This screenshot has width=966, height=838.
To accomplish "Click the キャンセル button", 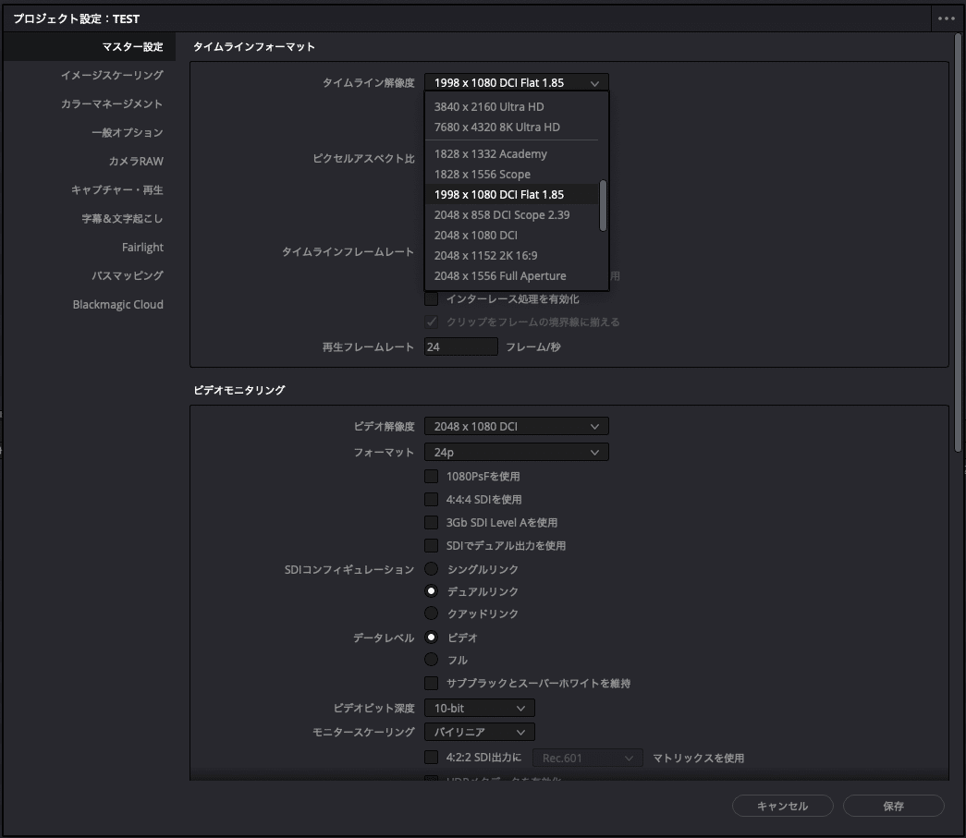I will click(782, 806).
